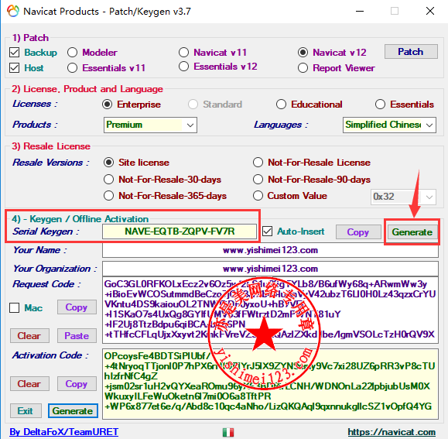Viewport: 448px width, 439px height.
Task: Visit the https://navicat.com link
Action: click(x=392, y=432)
